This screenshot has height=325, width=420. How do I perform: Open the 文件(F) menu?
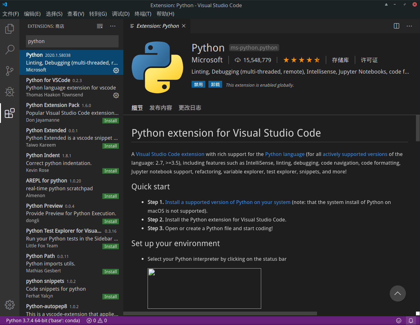coord(11,14)
